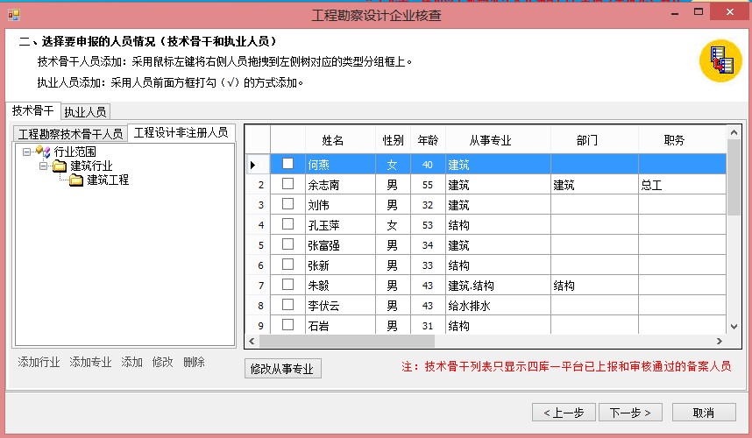Collapse the 建筑行业 tree branch
This screenshot has width=752, height=438.
pos(43,166)
